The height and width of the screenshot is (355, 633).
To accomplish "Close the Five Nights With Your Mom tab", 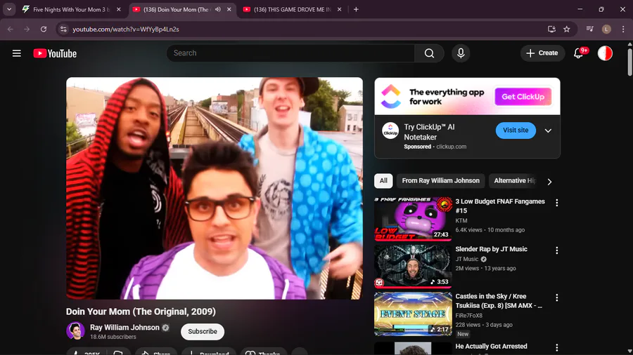I will (x=119, y=9).
